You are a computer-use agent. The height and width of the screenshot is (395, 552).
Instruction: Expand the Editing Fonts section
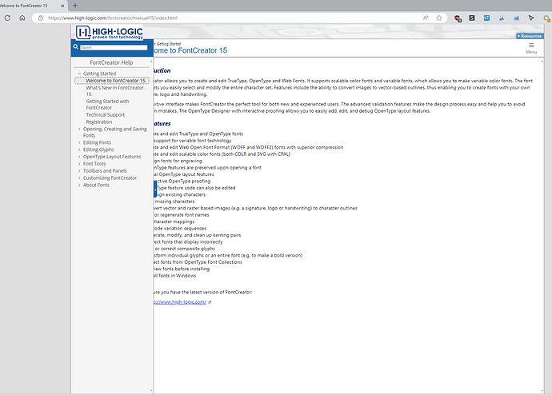[x=79, y=142]
